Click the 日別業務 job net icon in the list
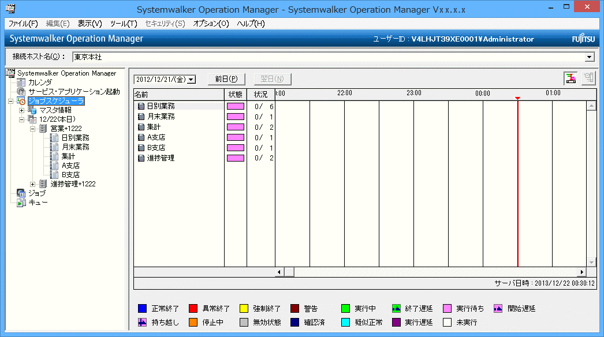 click(140, 106)
